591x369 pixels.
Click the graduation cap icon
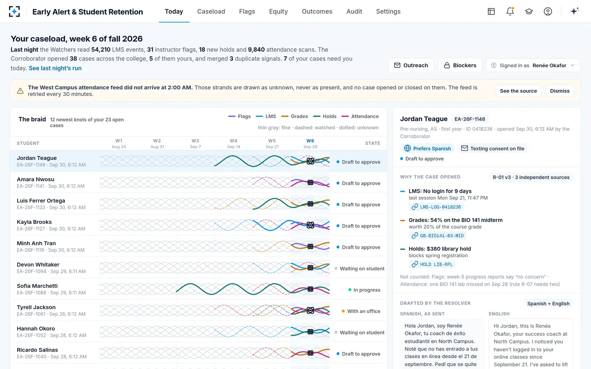(529, 11)
